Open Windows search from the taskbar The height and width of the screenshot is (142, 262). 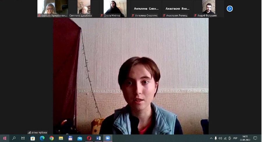(x=14, y=138)
